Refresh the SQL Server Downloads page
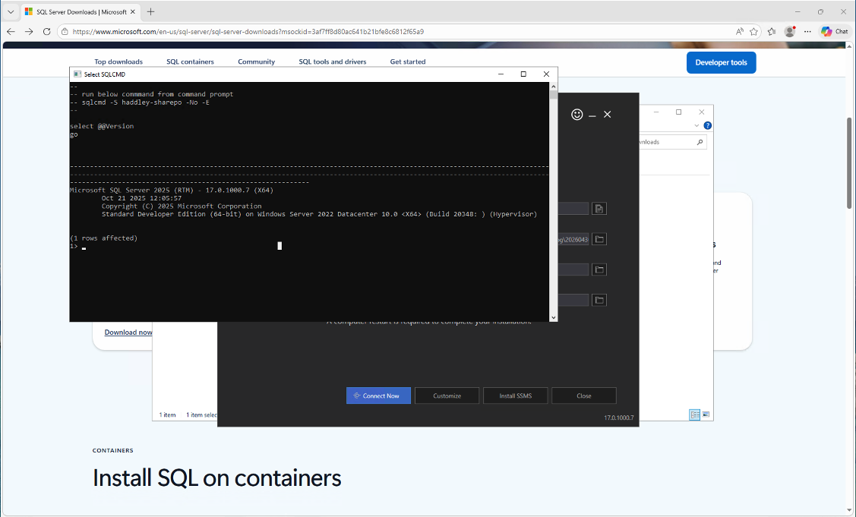 click(47, 32)
